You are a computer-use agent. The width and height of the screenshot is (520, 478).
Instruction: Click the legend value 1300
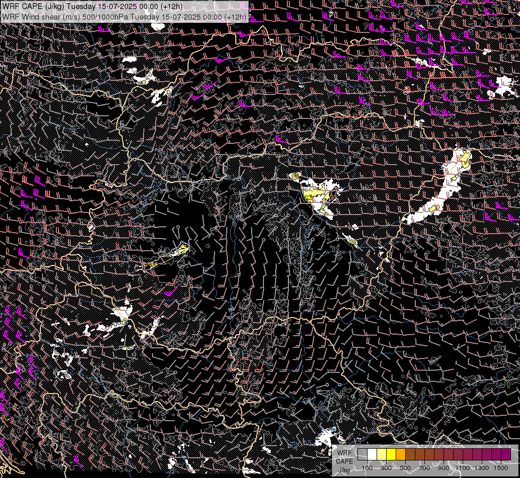tap(482, 468)
